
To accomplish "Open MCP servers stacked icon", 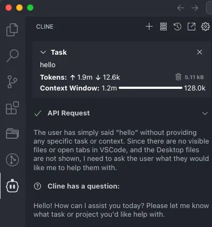I will [163, 27].
